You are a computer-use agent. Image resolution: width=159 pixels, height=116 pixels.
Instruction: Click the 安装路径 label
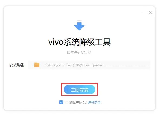[17, 65]
